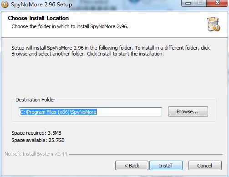Click inside the Destination Folder path field
This screenshot has height=177, width=229.
(x=91, y=112)
